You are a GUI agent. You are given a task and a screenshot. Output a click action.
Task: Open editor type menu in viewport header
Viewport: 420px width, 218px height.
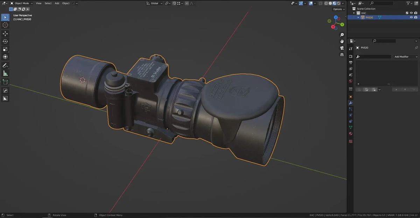5,3
